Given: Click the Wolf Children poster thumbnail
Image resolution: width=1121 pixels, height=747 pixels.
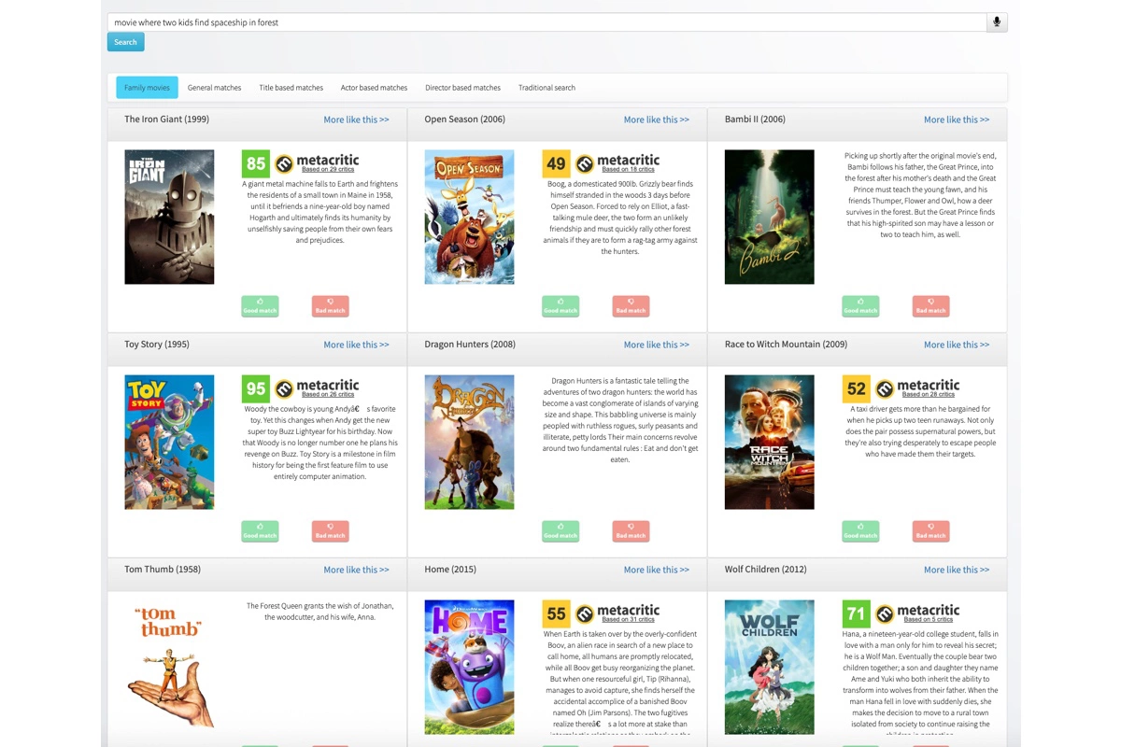Looking at the screenshot, I should coord(769,667).
